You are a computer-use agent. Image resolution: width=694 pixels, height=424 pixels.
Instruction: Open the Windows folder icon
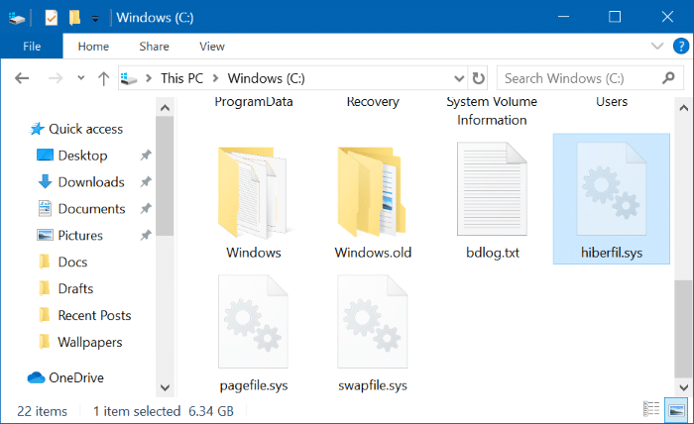253,193
